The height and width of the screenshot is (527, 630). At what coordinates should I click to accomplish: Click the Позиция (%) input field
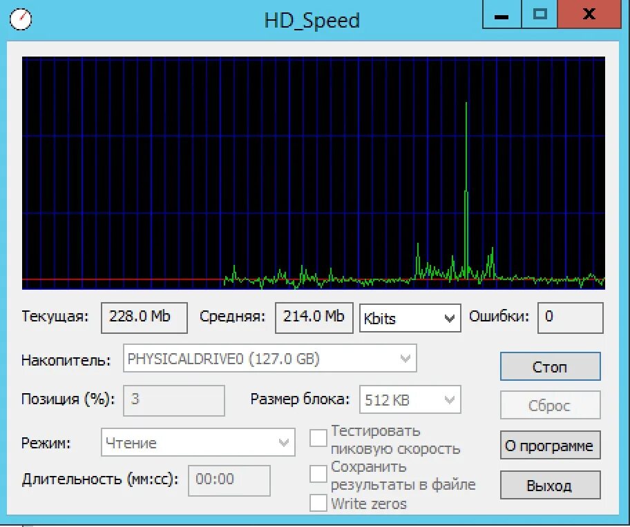click(174, 400)
